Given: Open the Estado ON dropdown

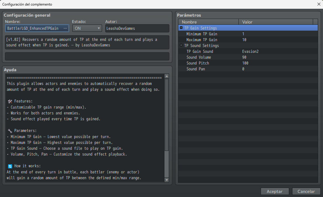Looking at the screenshot, I should [x=87, y=29].
